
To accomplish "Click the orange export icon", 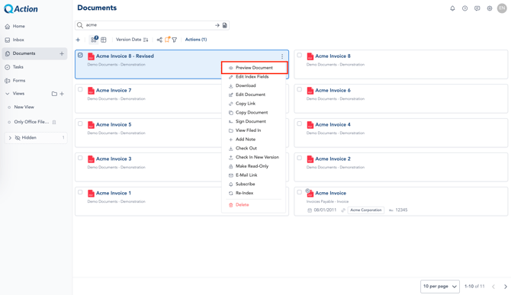I will pos(167,40).
